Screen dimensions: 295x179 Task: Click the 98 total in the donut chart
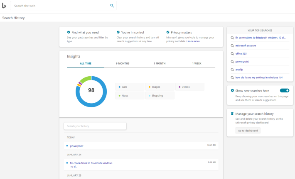point(91,90)
